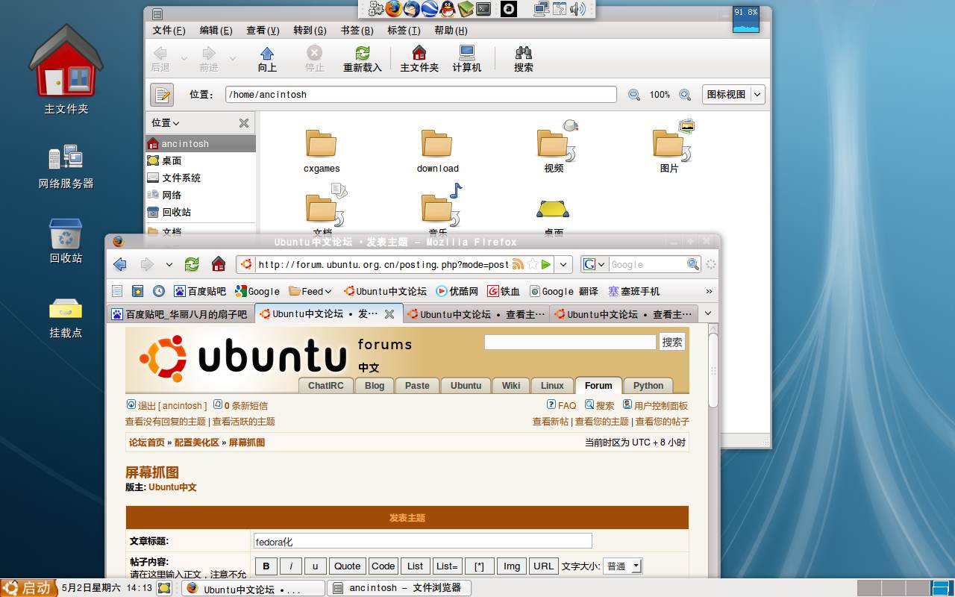955x597 pixels.
Task: Click the forum Wiki tab
Action: pyautogui.click(x=511, y=385)
